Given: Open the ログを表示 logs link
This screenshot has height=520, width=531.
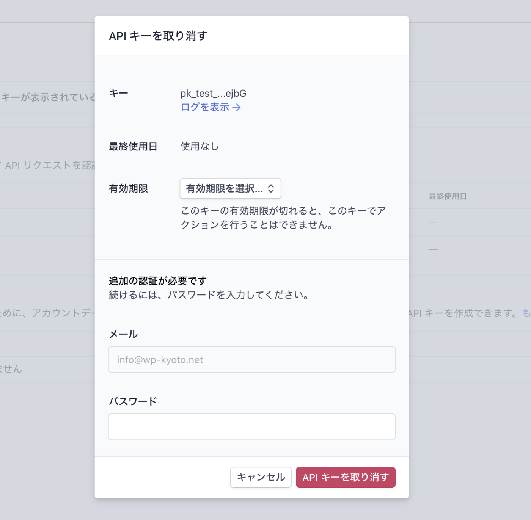Looking at the screenshot, I should pyautogui.click(x=211, y=107).
